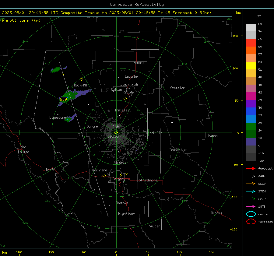Click the yellow diamond marker near RockyMH
Screen dimensions: 274x256
pyautogui.click(x=81, y=79)
